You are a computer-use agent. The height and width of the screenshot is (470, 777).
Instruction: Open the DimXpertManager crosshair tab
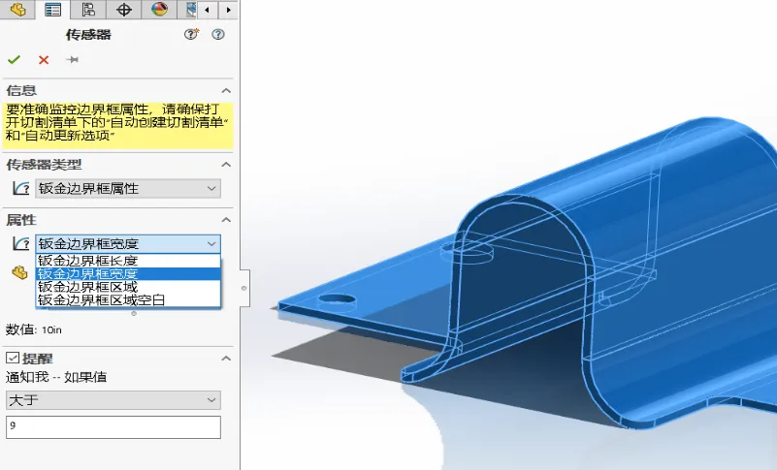pyautogui.click(x=123, y=10)
